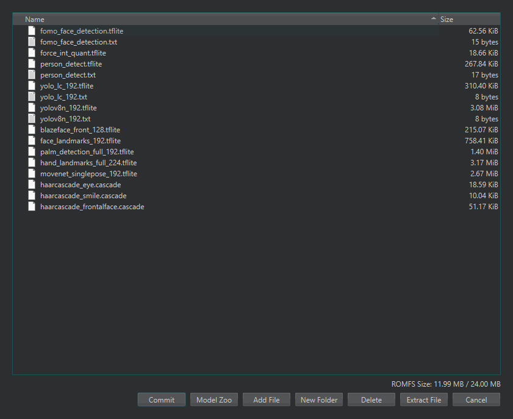Click the 215.07 KiB size value
This screenshot has width=513, height=419.
pyautogui.click(x=481, y=130)
